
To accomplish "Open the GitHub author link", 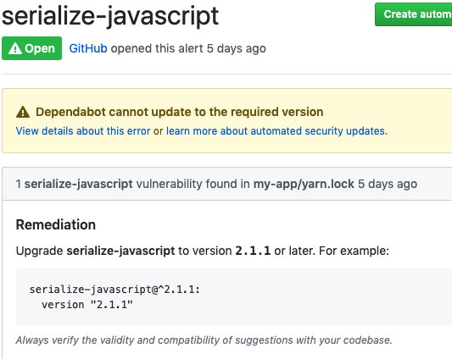I will pos(88,48).
